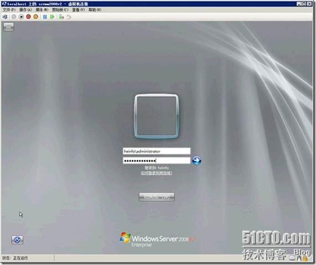Open the 文件 menu
This screenshot has width=316, height=265.
[9, 9]
